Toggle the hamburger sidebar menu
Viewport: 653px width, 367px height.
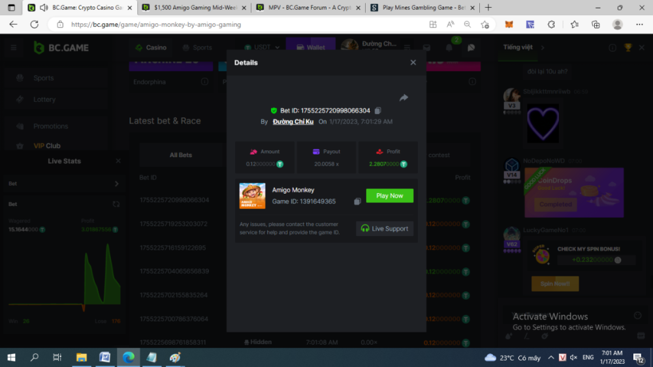point(13,48)
